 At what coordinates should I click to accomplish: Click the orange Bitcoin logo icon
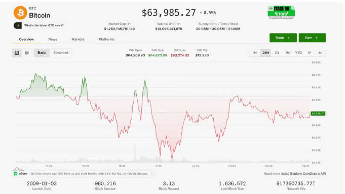[20, 13]
